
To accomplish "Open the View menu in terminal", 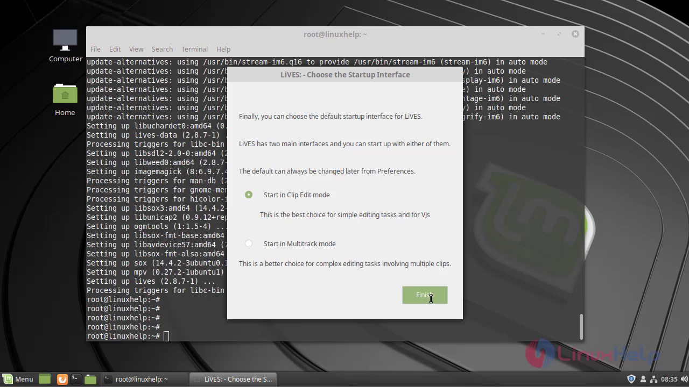I will [136, 49].
